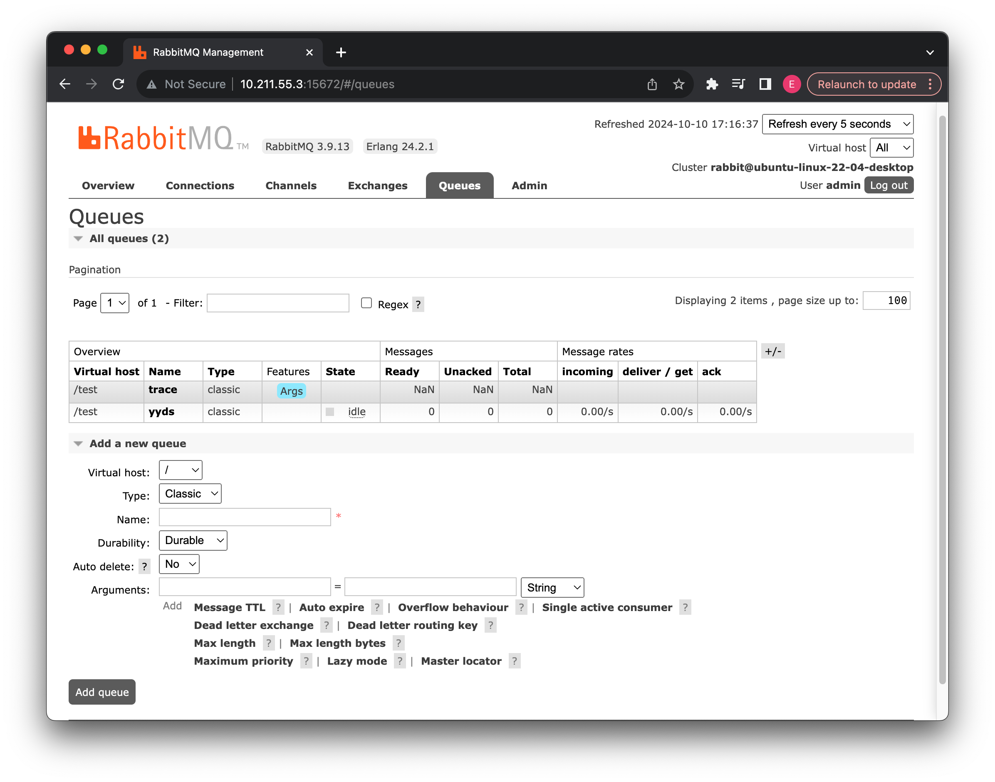Open new browser tab with plus icon
Viewport: 995px width, 782px height.
point(341,53)
